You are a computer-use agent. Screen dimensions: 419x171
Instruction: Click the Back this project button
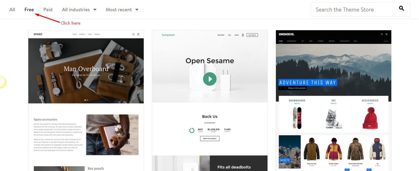click(210, 138)
